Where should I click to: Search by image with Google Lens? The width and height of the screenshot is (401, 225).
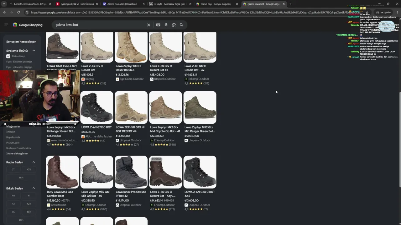174,25
